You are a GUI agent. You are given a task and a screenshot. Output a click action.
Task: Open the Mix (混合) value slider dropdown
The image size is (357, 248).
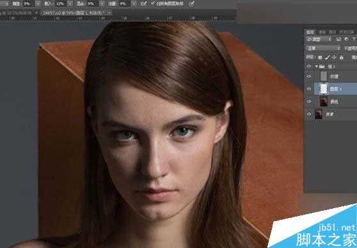(102, 3)
